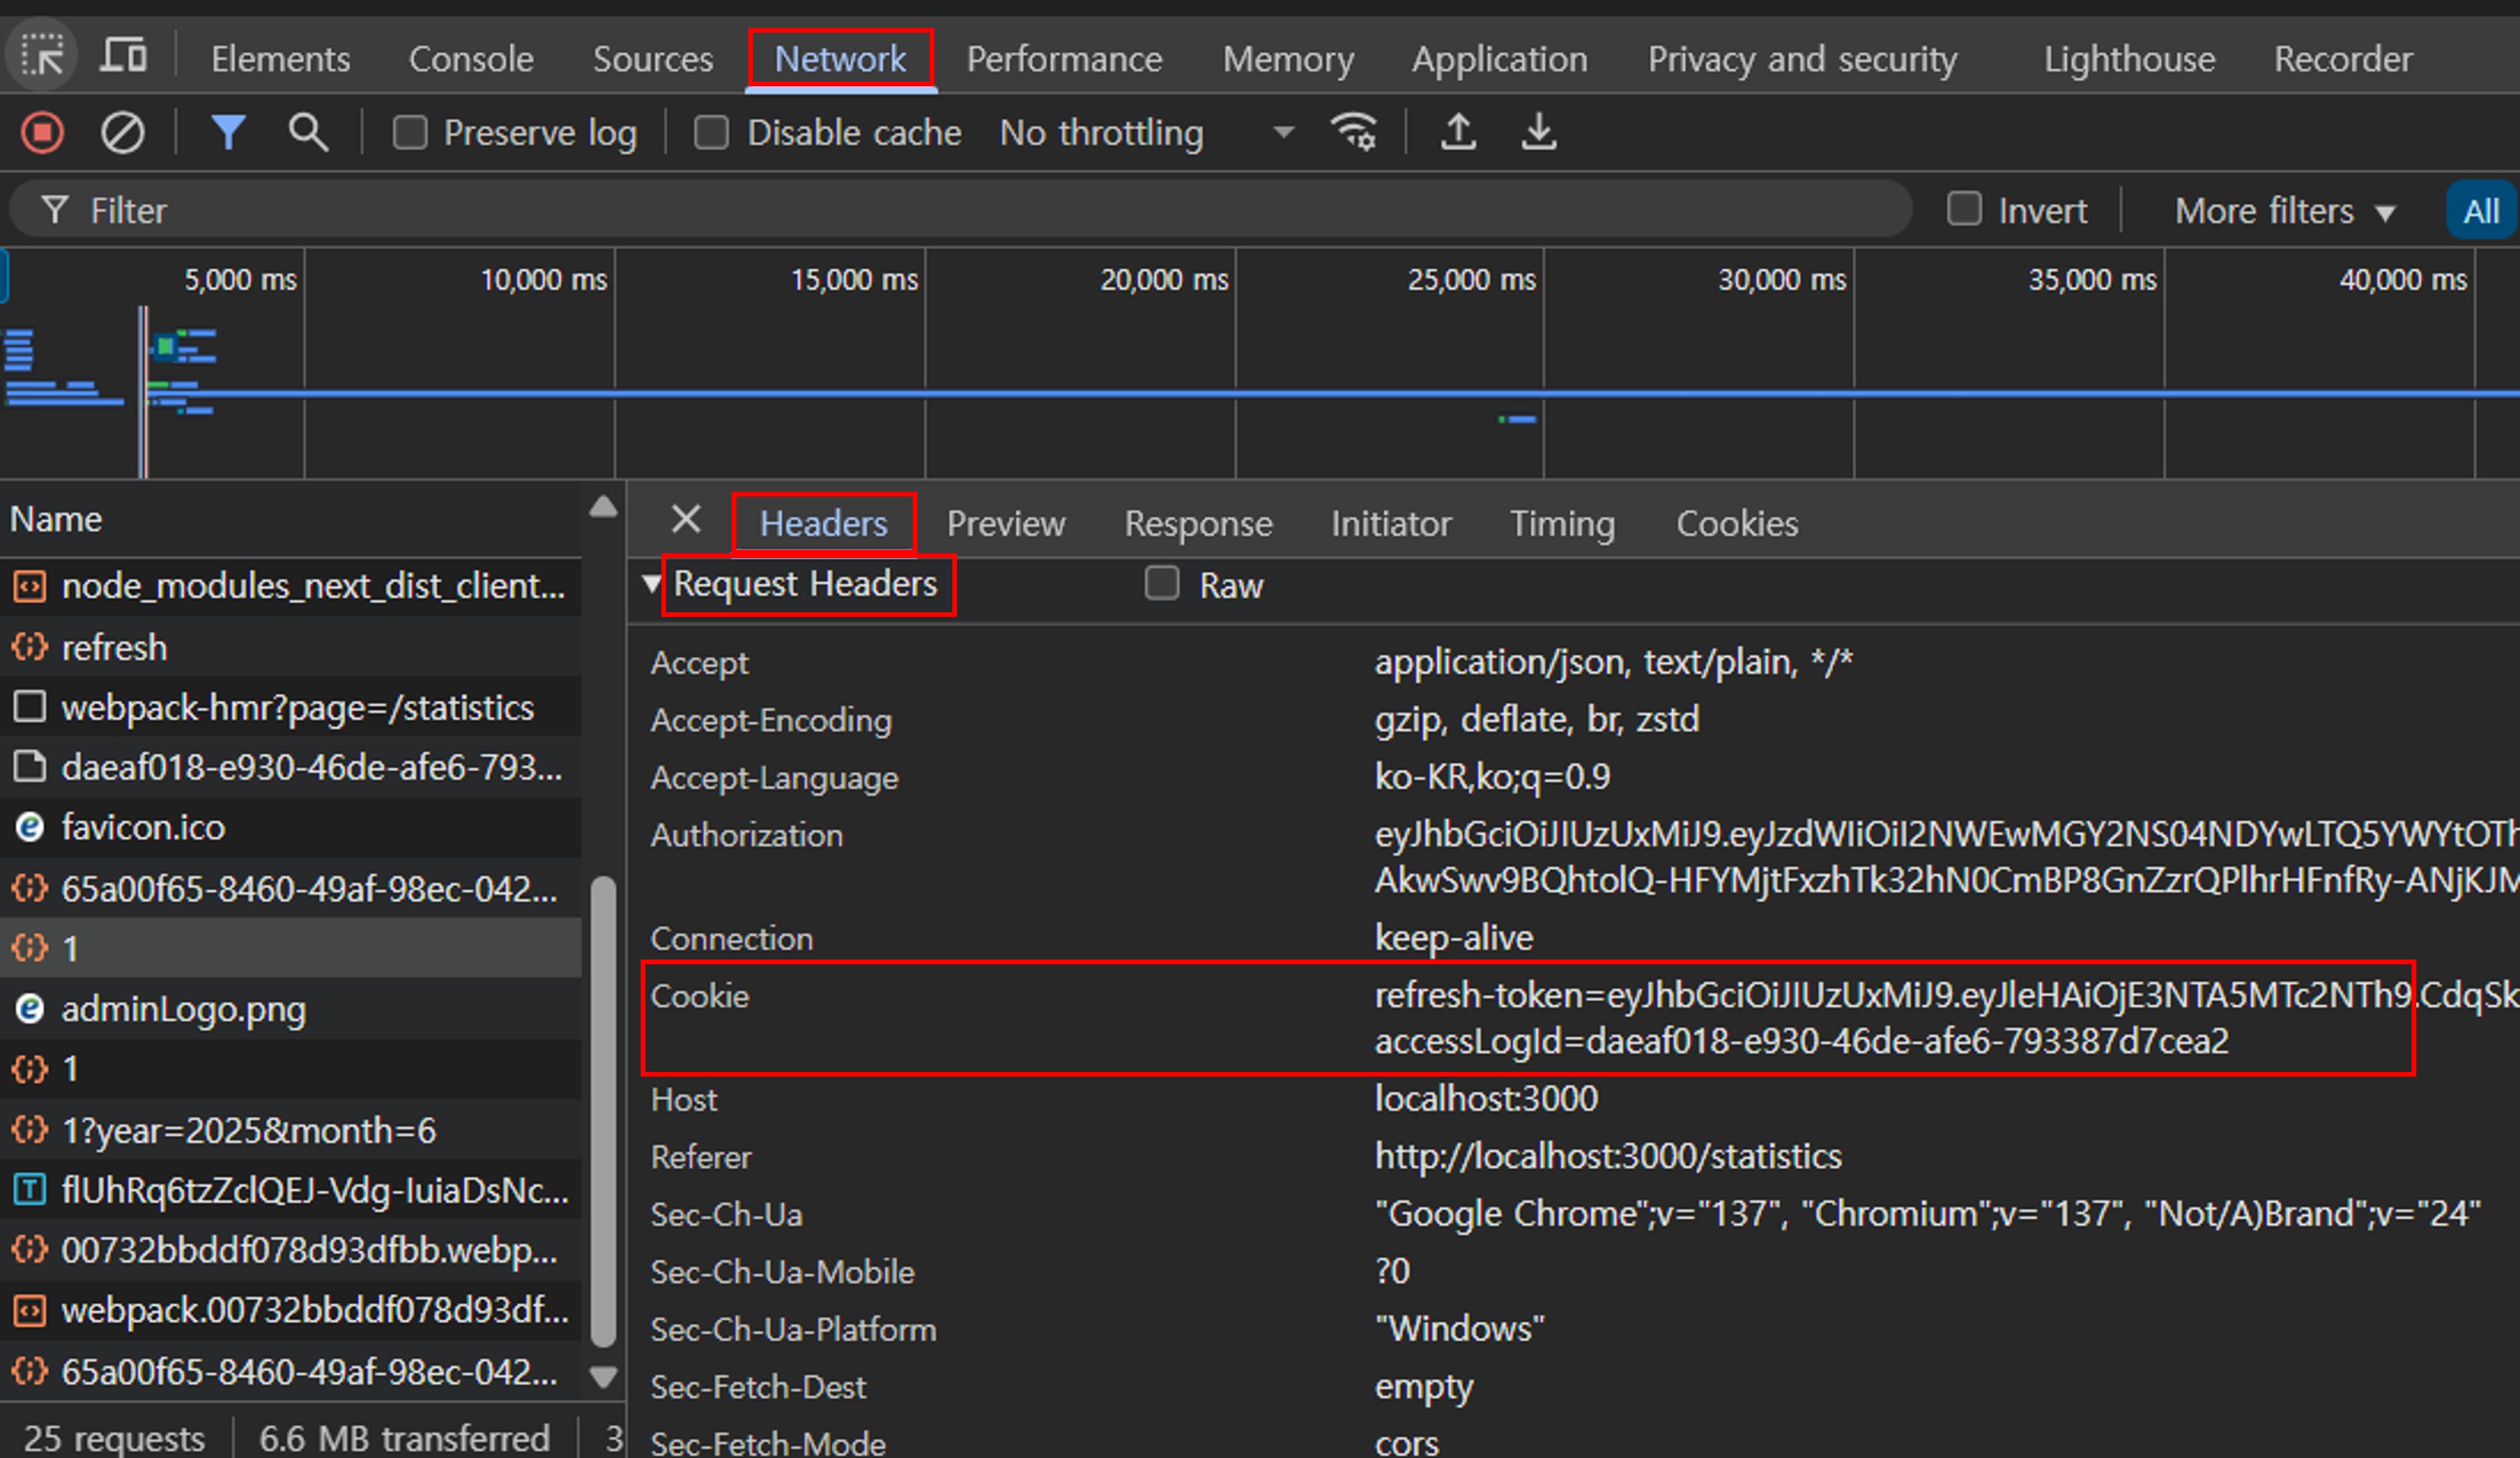
Task: Click the import HAR upload icon
Action: tap(1458, 132)
